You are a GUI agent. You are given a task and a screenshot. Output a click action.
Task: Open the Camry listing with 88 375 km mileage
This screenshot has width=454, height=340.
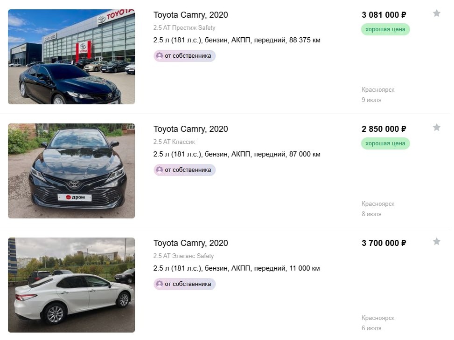pyautogui.click(x=190, y=15)
